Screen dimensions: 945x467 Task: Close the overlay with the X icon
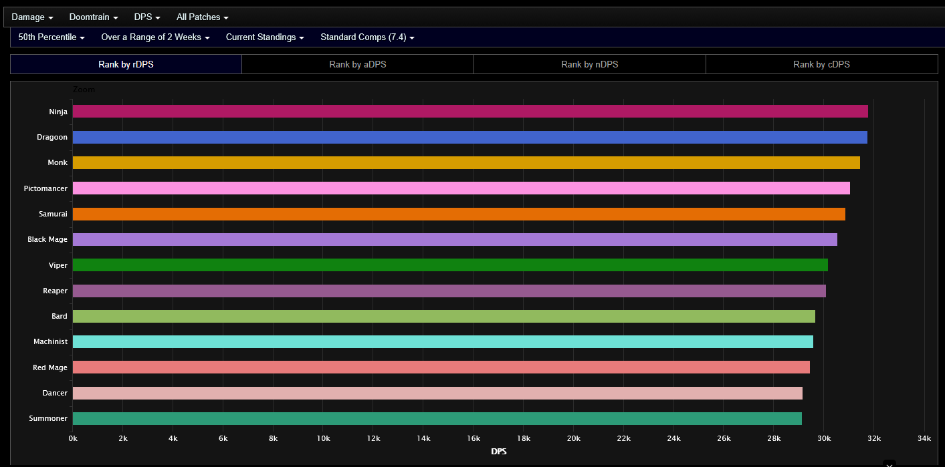coord(889,464)
